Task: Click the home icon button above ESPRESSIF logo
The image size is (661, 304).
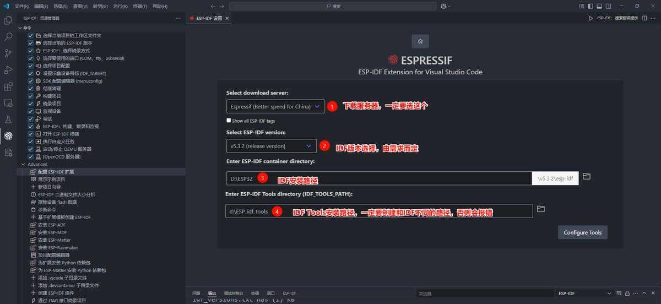Action: click(x=420, y=41)
